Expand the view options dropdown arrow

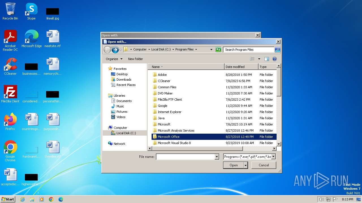tap(259, 59)
